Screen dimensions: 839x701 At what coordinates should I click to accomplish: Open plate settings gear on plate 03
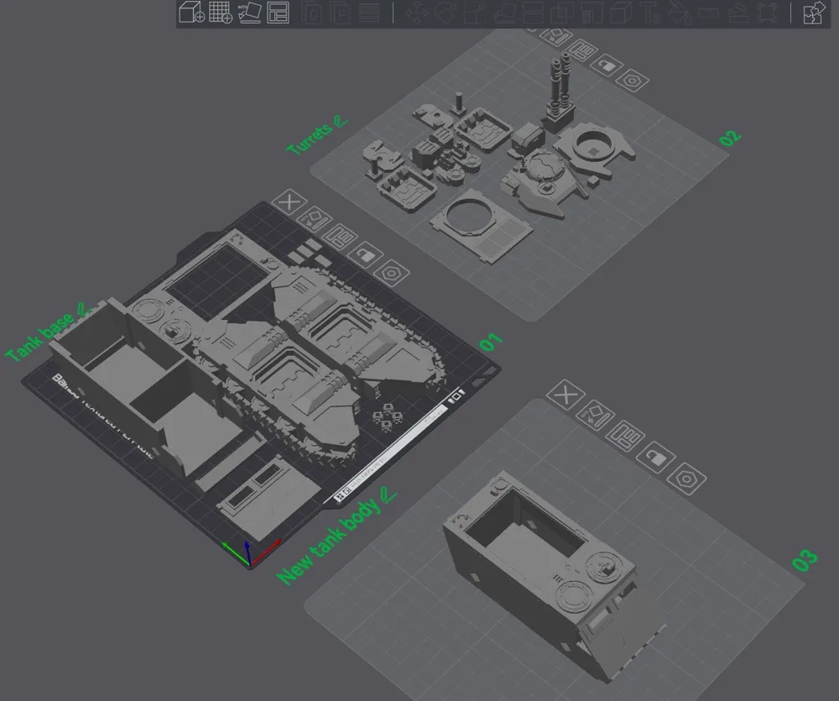coord(685,479)
